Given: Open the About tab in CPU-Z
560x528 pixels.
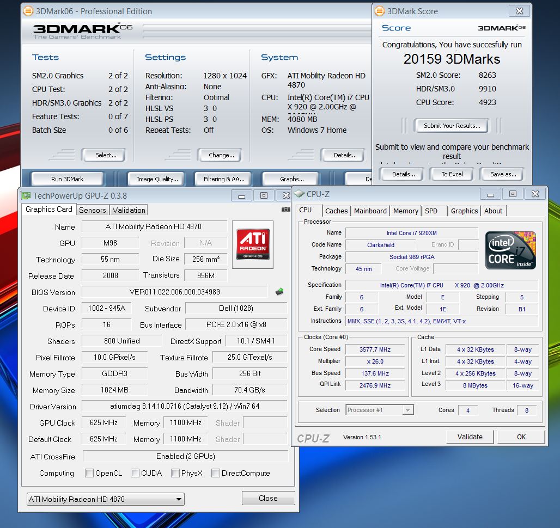Looking at the screenshot, I should pos(493,211).
